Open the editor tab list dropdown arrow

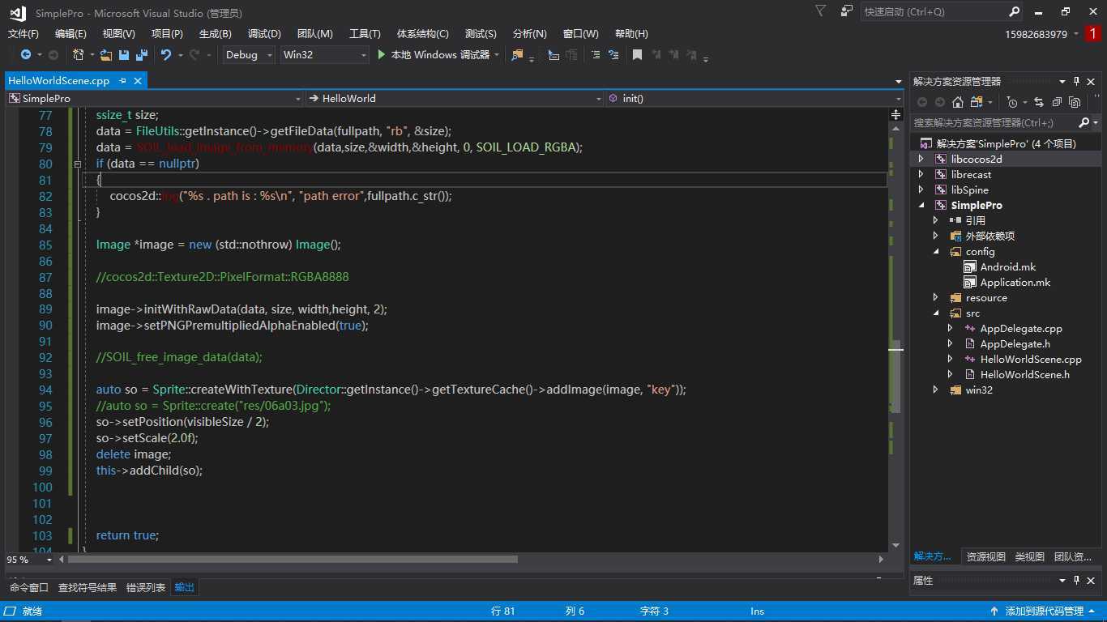tap(898, 82)
